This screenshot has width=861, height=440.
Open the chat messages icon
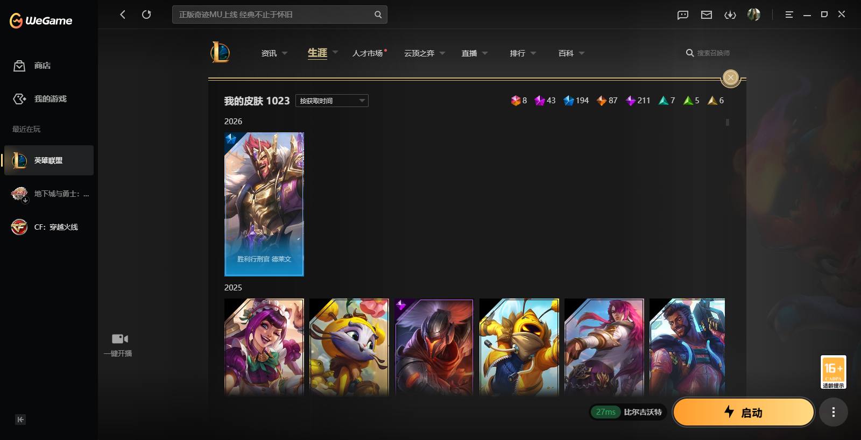(x=683, y=15)
